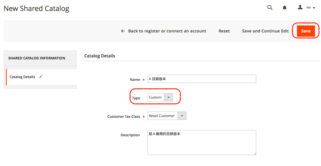Open the Customer Tax Class dropdown

point(167,116)
